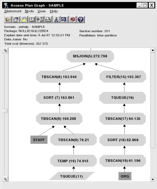This screenshot has width=157, height=189.
Task: Select the ORG table node
Action: (x=125, y=176)
